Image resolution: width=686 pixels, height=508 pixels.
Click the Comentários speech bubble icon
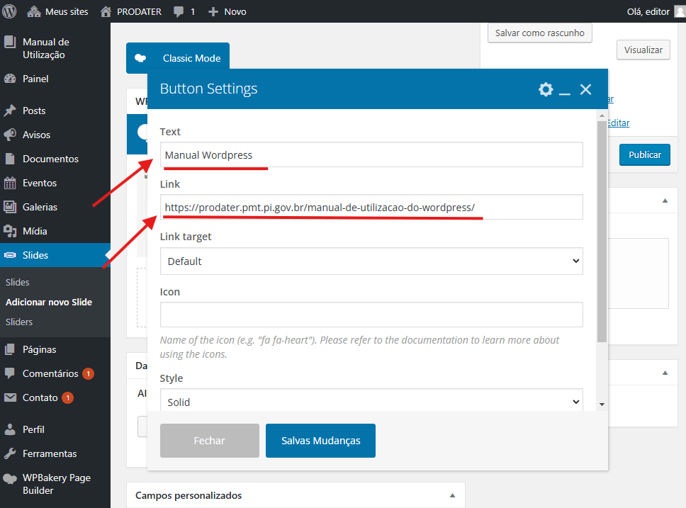(x=10, y=373)
